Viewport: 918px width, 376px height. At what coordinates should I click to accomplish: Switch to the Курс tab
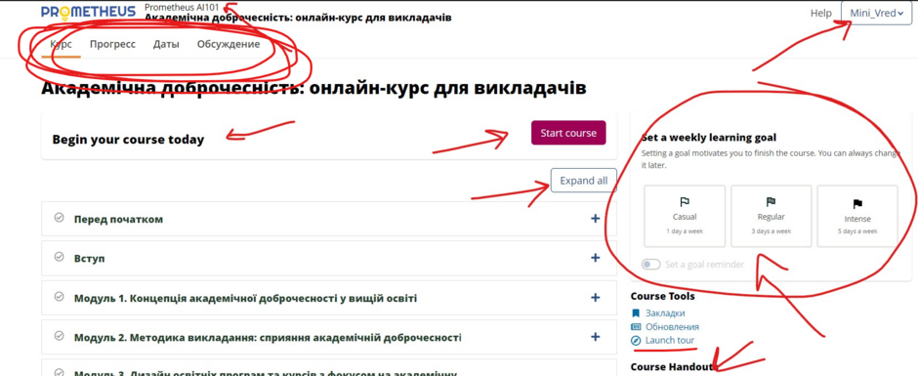click(61, 45)
